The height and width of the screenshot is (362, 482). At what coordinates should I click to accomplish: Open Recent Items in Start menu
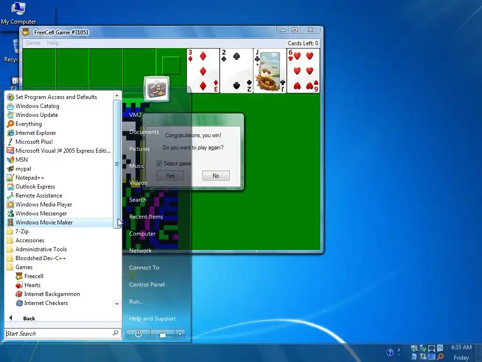point(146,217)
